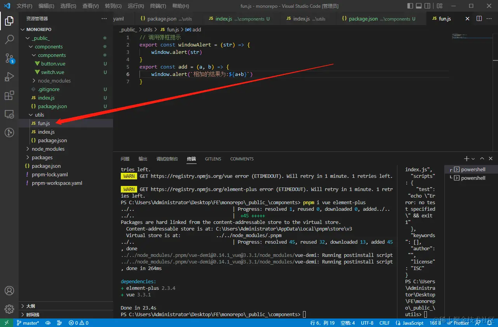Switch to the 问题 panel tab
This screenshot has width=498, height=327.
[x=125, y=159]
